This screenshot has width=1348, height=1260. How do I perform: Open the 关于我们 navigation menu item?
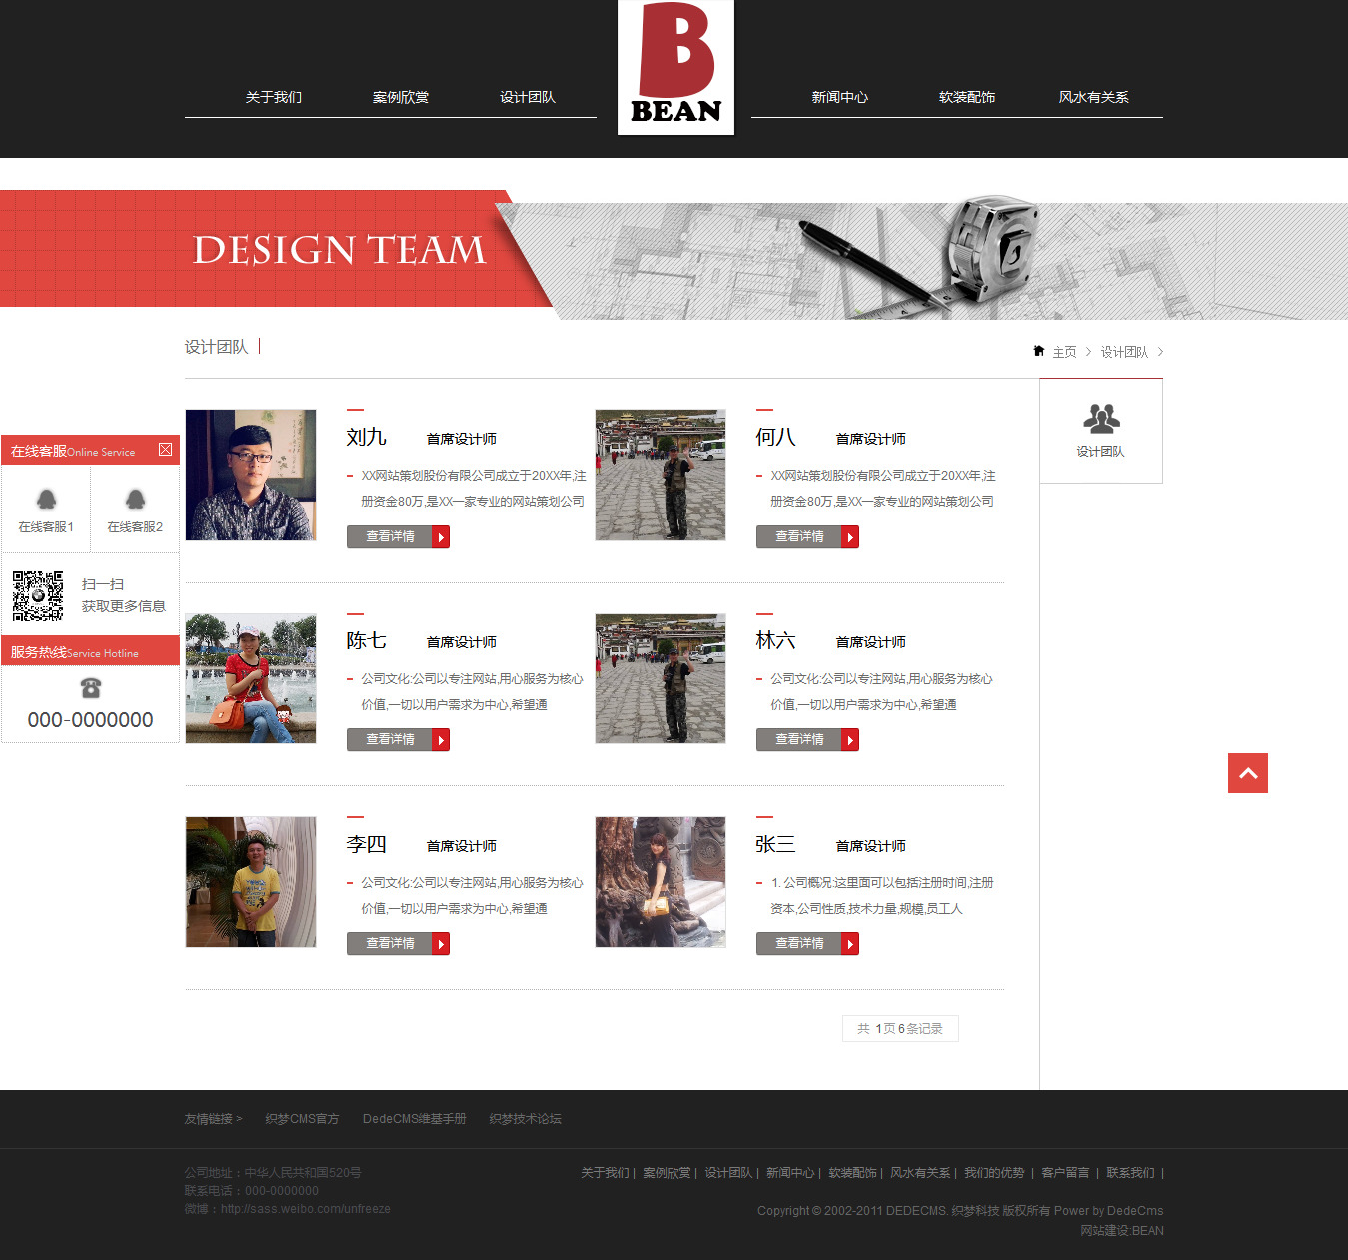[x=274, y=97]
